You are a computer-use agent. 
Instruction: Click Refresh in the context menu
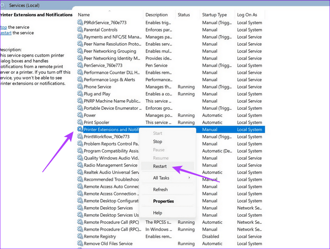(160, 190)
